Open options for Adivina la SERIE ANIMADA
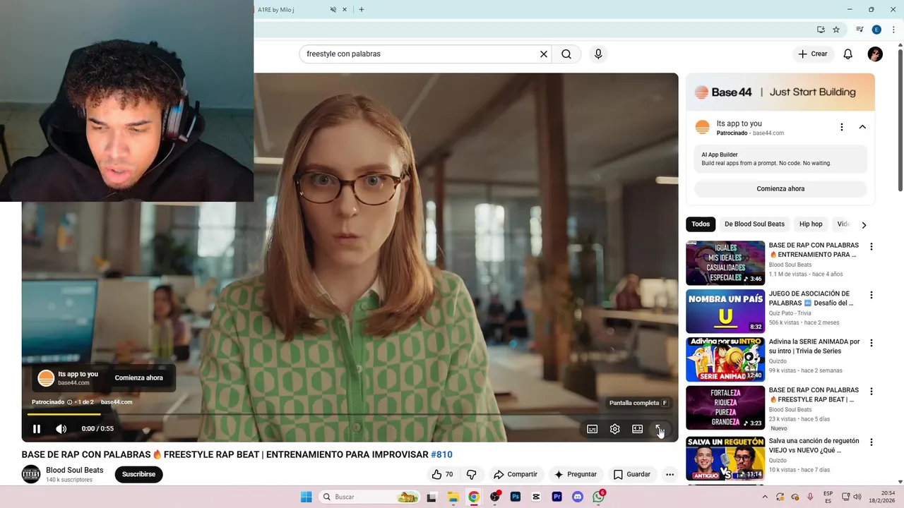The width and height of the screenshot is (904, 508). [871, 343]
